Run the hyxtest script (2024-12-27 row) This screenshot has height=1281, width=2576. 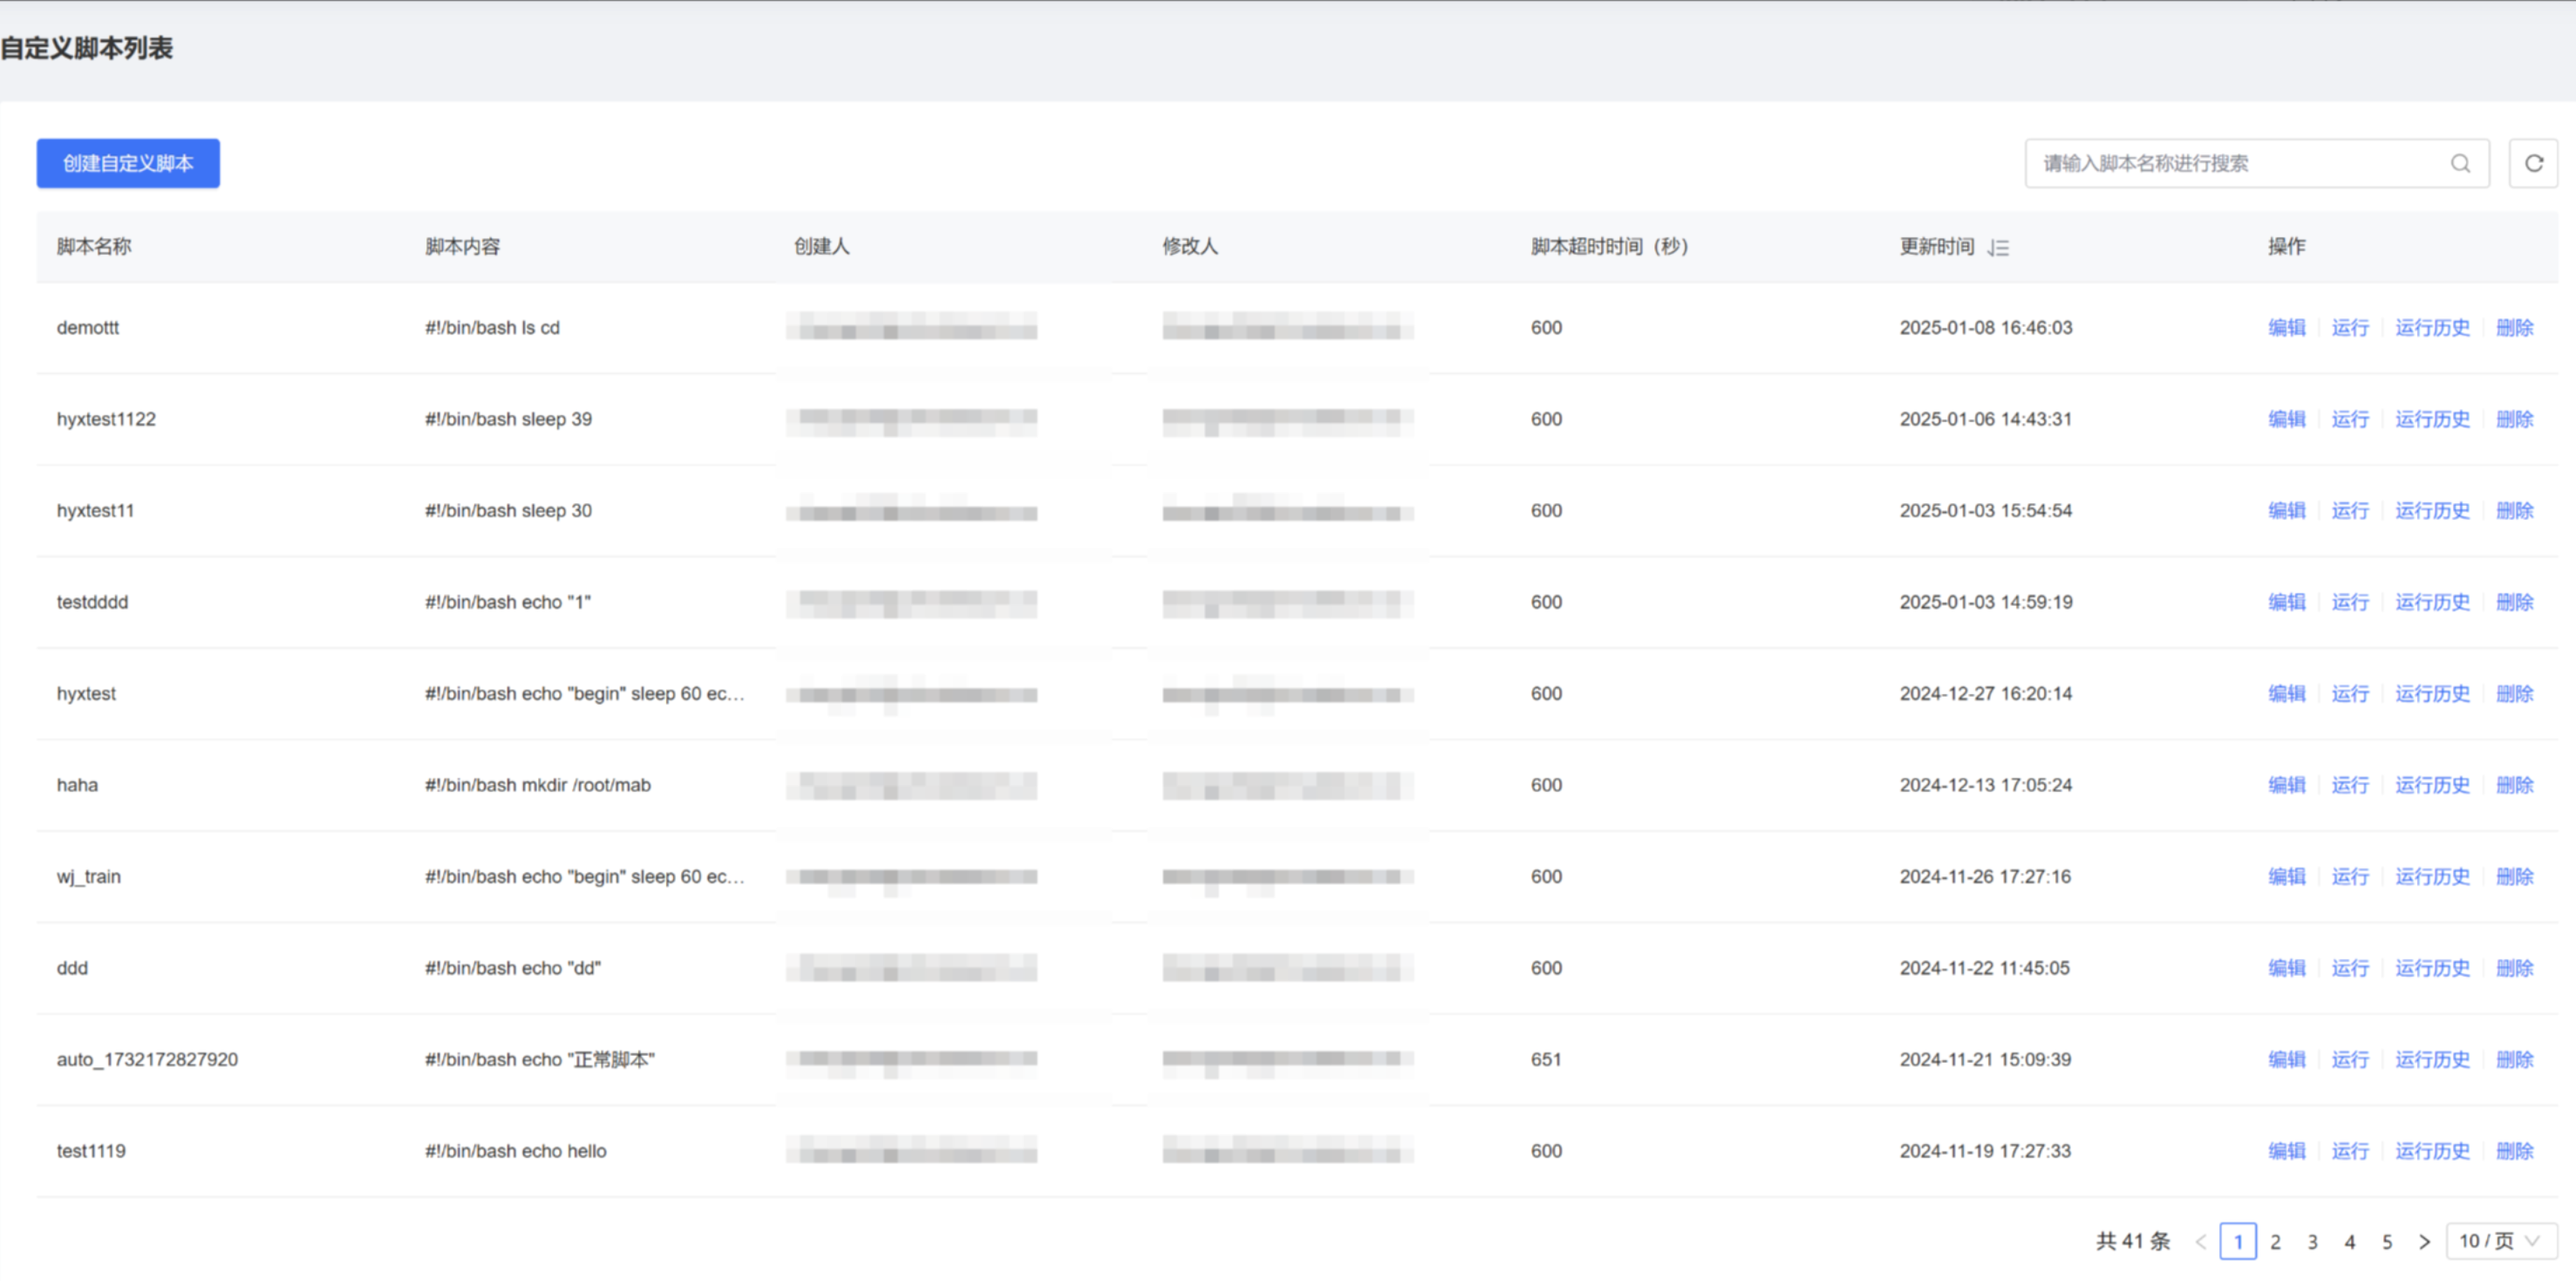pyautogui.click(x=2350, y=693)
